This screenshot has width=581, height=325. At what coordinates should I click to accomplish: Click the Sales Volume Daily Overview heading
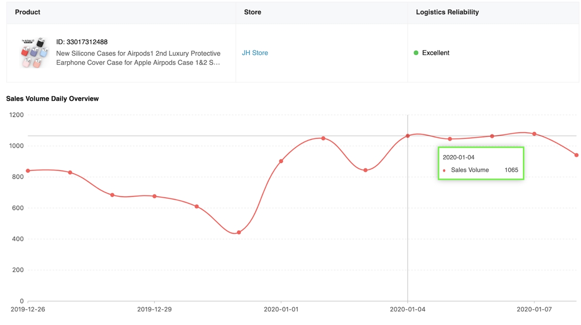52,99
